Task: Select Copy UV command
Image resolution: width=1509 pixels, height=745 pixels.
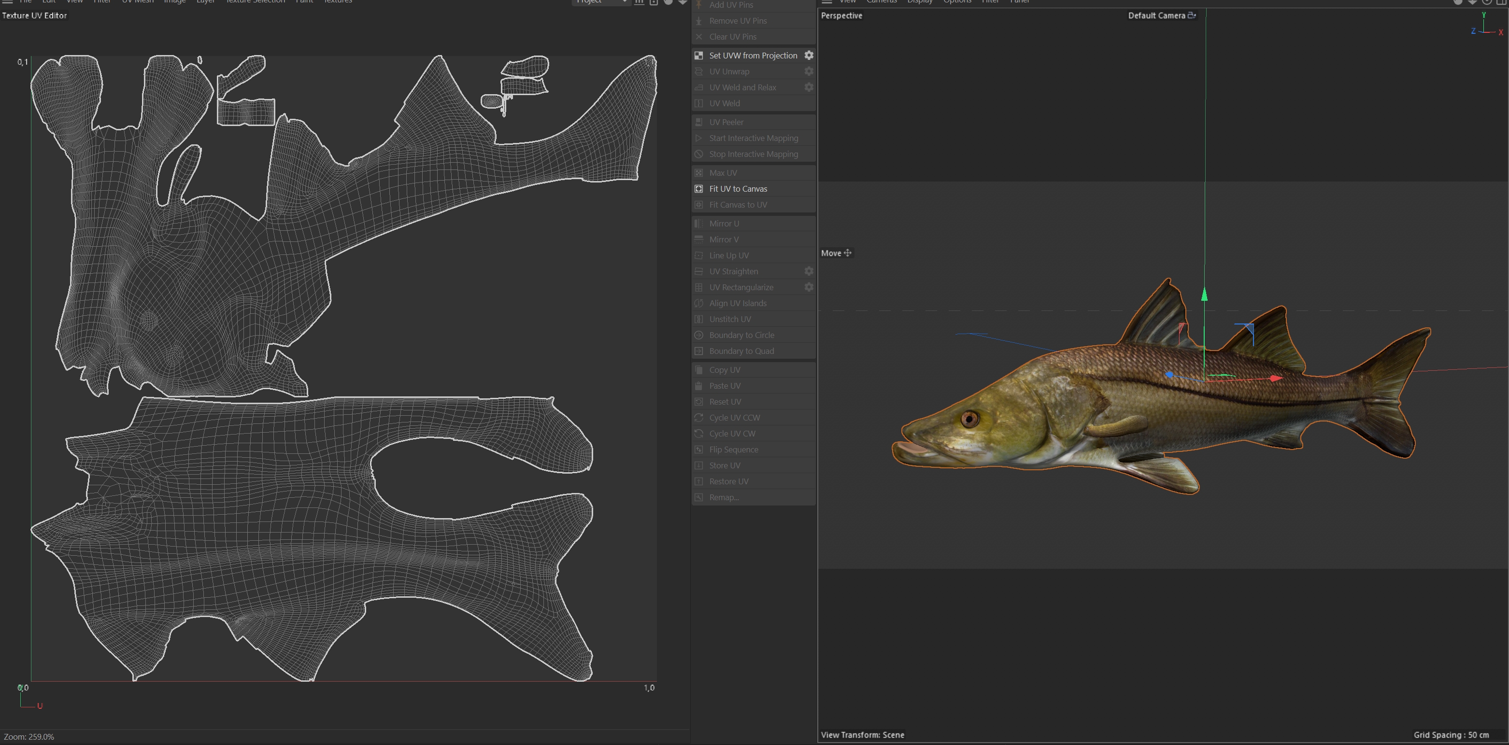Action: (724, 370)
